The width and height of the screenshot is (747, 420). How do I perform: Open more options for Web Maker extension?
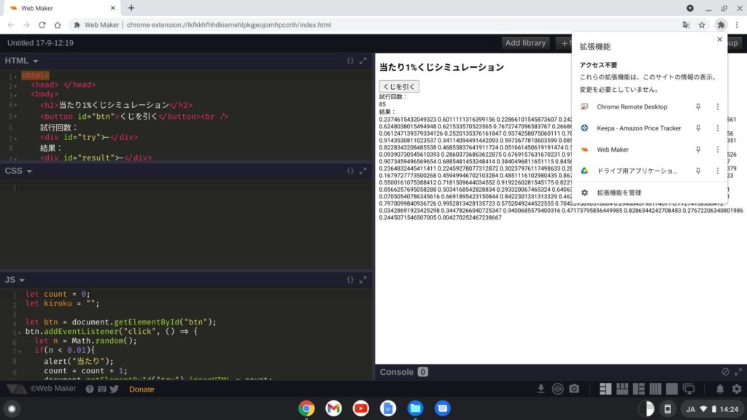click(718, 149)
